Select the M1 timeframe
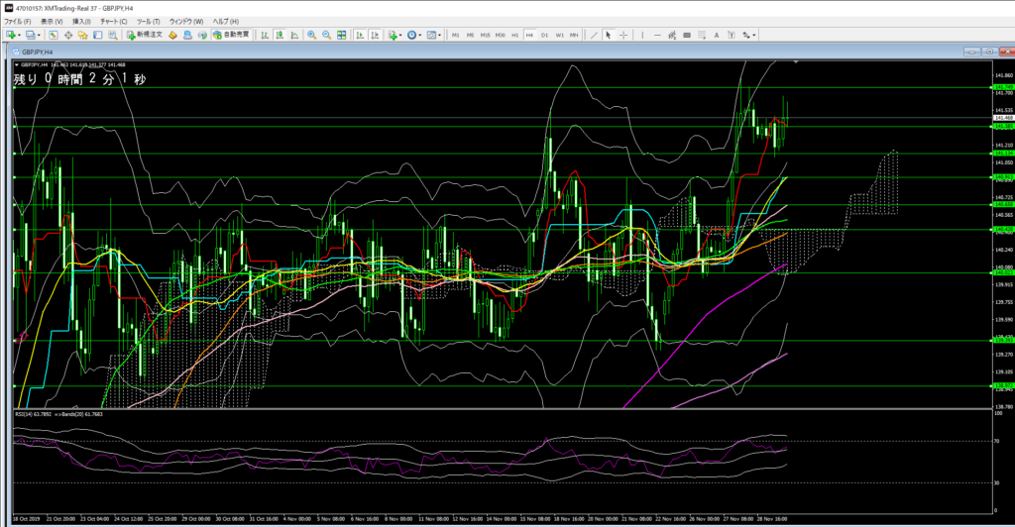The image size is (1015, 527). tap(456, 35)
